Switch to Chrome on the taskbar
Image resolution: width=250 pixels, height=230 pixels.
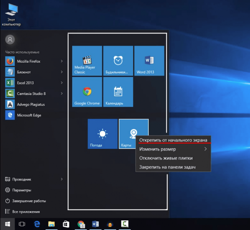81,224
